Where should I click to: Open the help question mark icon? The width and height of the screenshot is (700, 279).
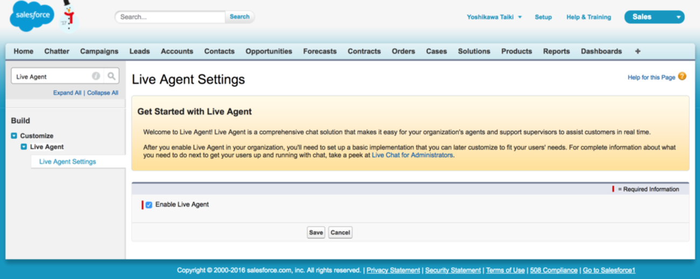coord(682,76)
